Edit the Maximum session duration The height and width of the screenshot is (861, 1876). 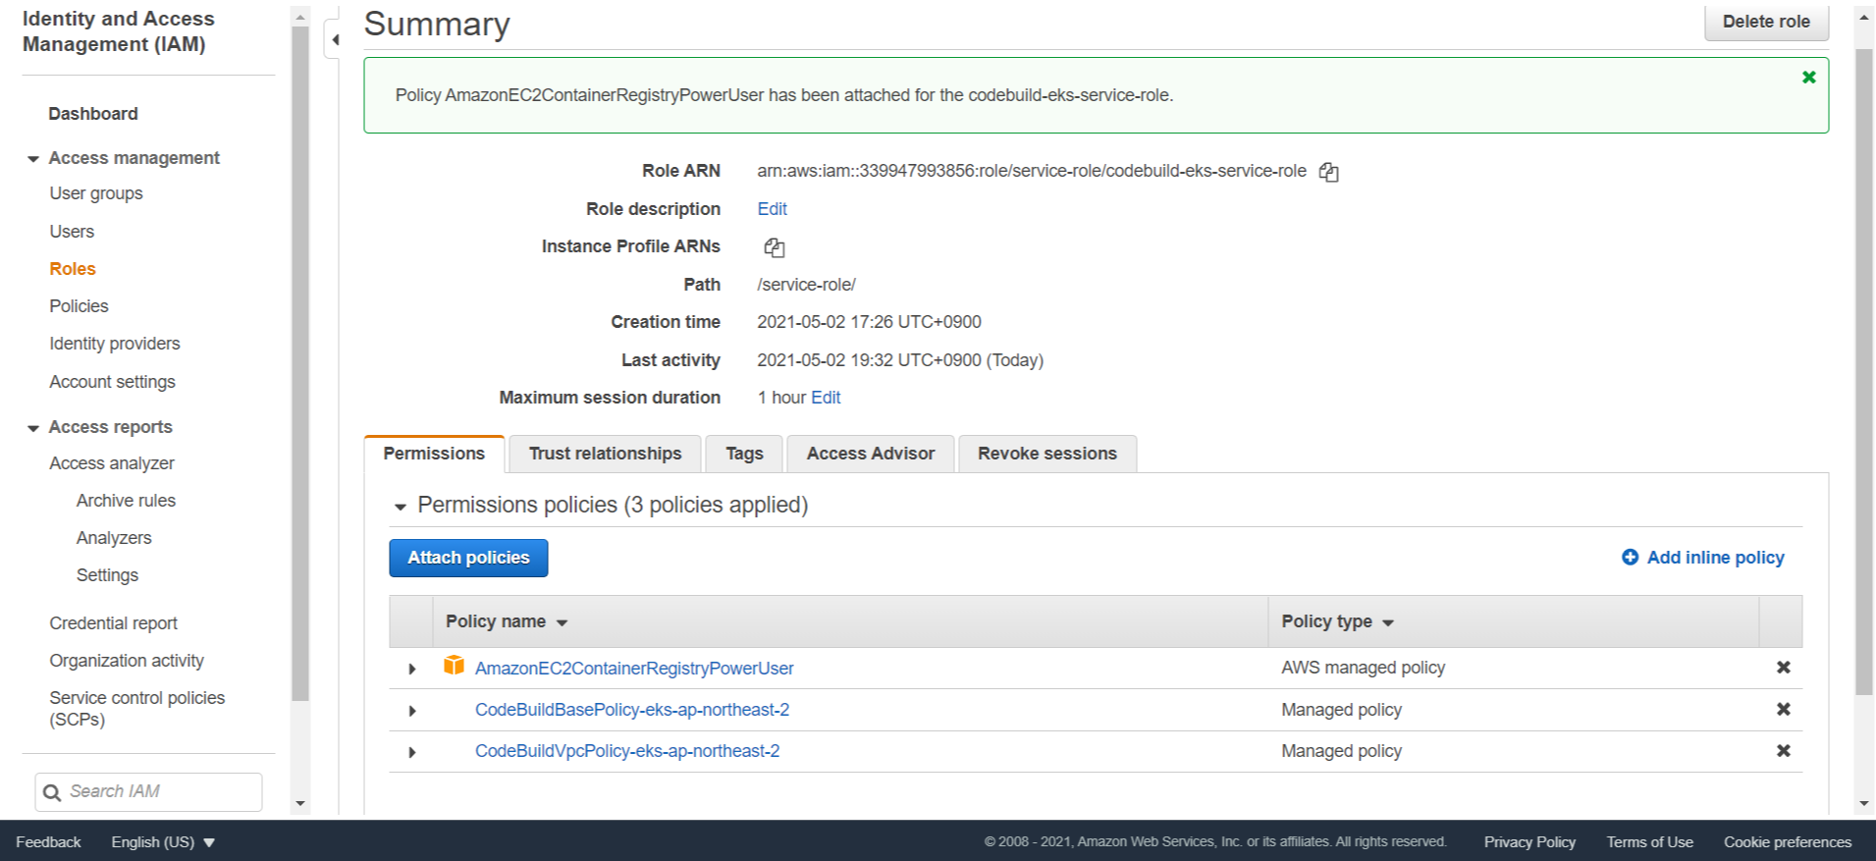pyautogui.click(x=826, y=398)
